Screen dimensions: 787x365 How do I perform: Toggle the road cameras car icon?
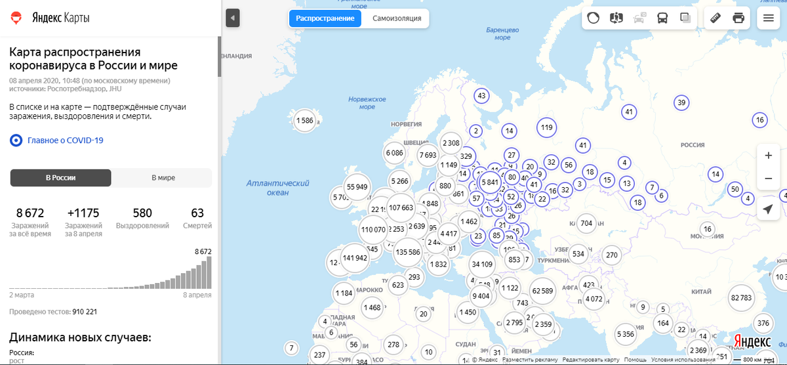(x=639, y=18)
